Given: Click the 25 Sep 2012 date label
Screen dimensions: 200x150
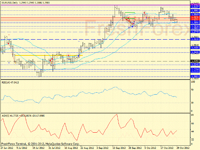Looking at the screenshot, I should (135, 148).
